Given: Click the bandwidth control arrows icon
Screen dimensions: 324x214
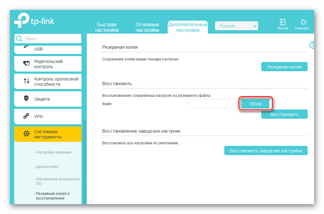Looking at the screenshot, I should 27,81.
